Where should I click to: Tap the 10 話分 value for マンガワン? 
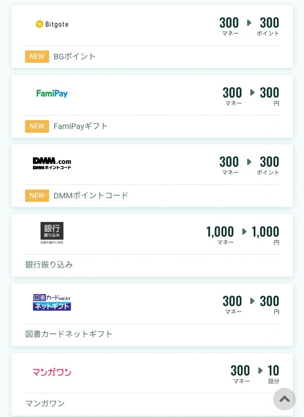(273, 374)
